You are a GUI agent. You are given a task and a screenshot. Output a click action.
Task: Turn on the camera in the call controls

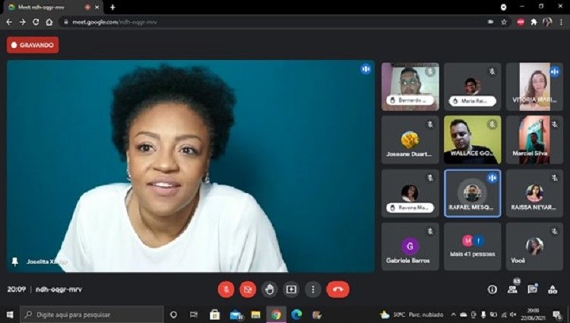[x=248, y=290]
